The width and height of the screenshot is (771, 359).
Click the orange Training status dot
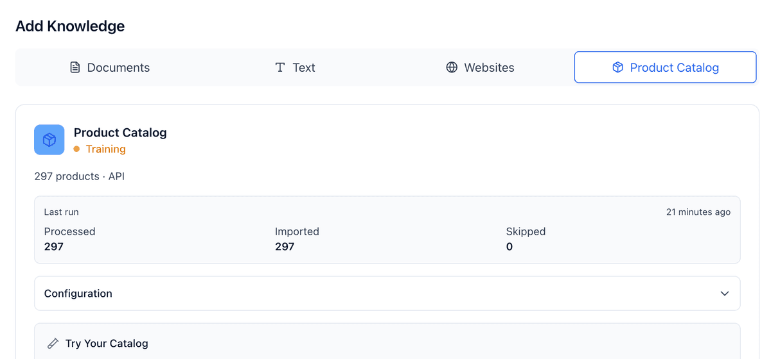[76, 149]
